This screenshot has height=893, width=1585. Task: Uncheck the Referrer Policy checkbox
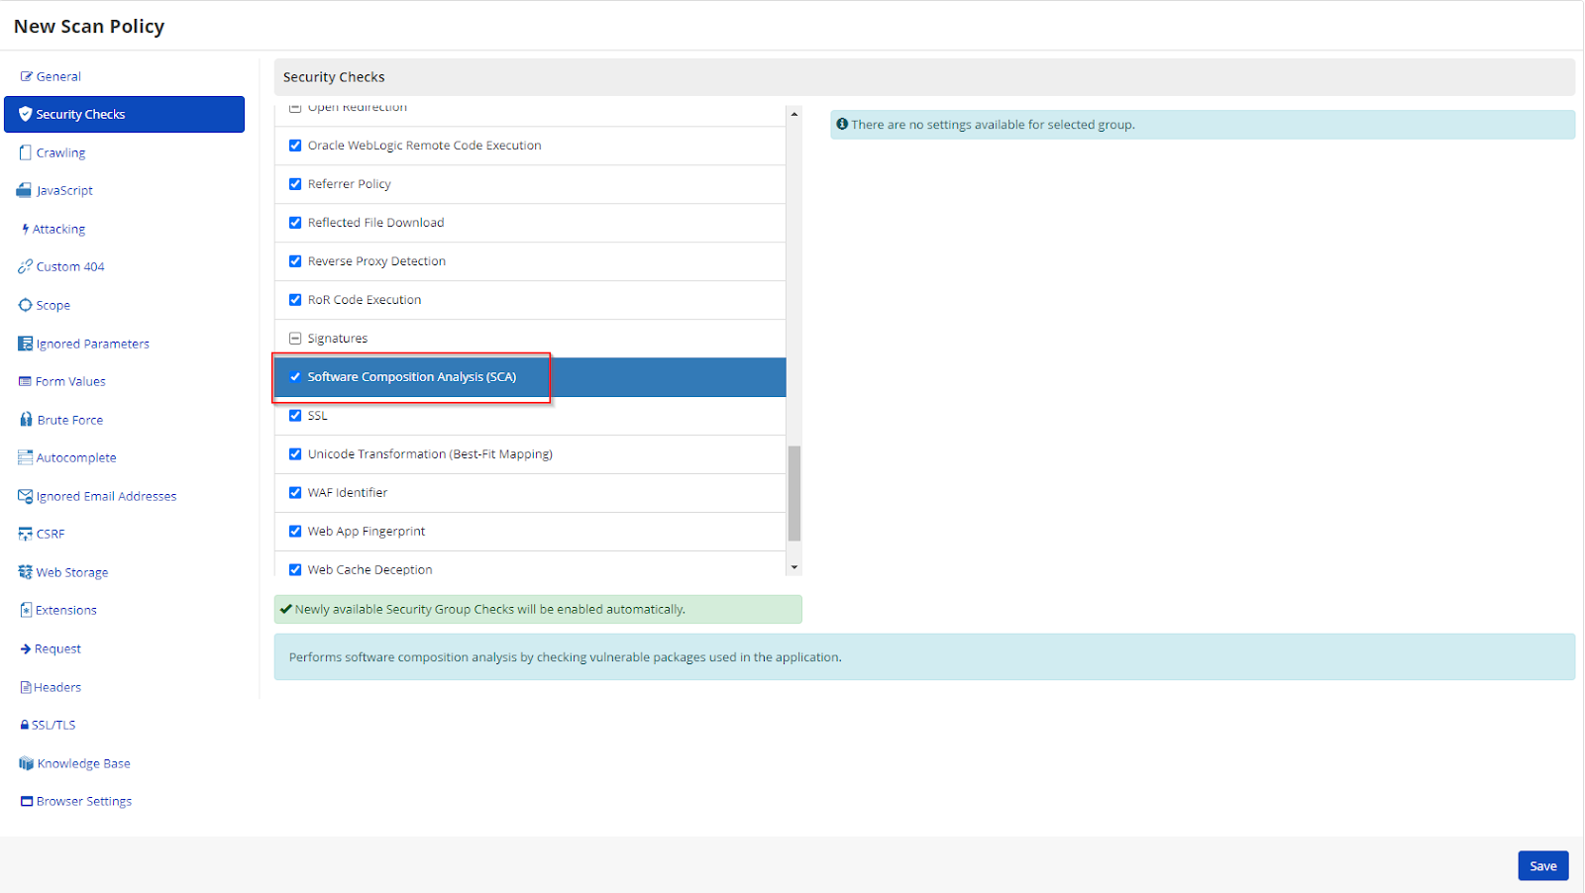tap(295, 184)
